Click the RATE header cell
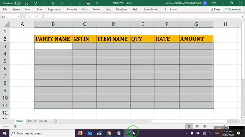The image size is (245, 137). (167, 39)
